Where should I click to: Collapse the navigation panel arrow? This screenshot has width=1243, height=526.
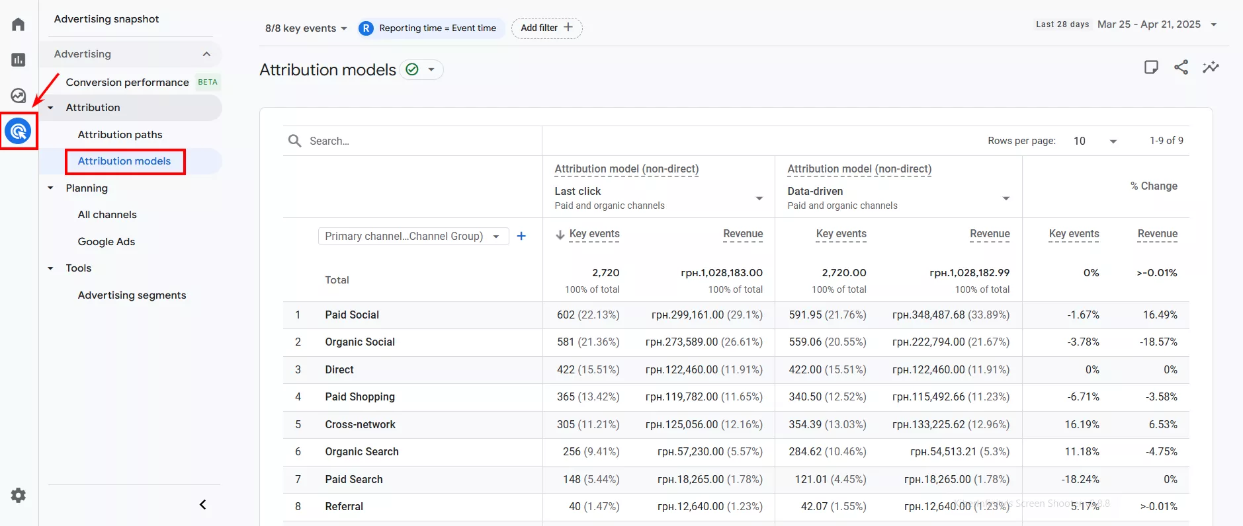tap(203, 505)
